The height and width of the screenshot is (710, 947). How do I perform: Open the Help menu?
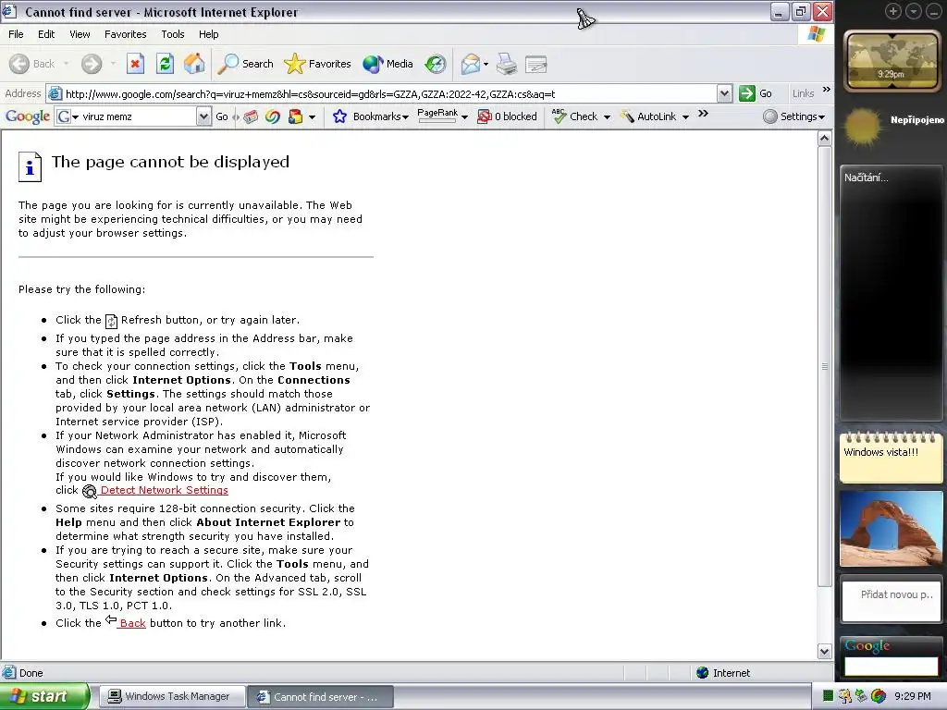208,34
